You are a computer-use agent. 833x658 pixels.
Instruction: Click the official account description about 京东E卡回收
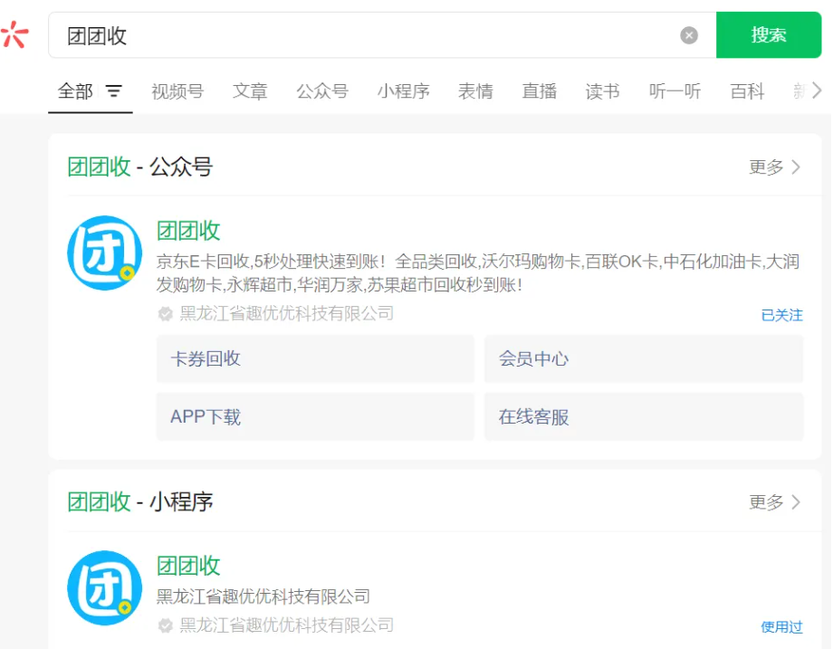478,273
